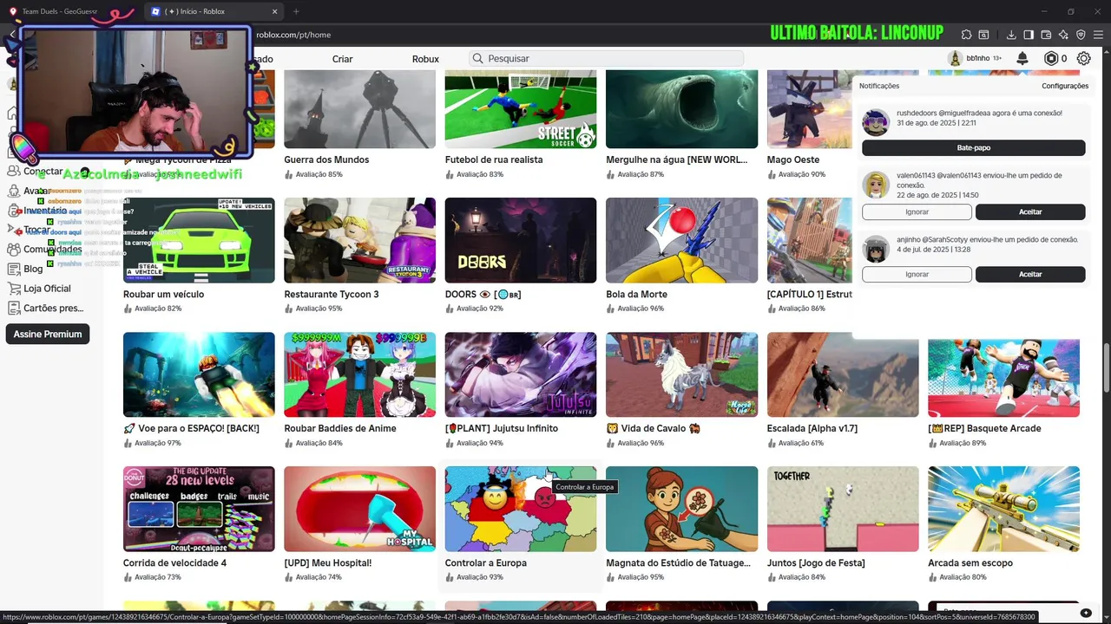Open the notifications bell icon
The height and width of the screenshot is (624, 1111).
pos(1022,58)
